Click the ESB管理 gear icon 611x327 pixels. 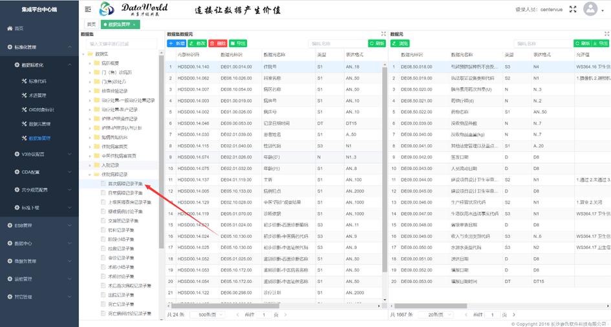point(10,226)
